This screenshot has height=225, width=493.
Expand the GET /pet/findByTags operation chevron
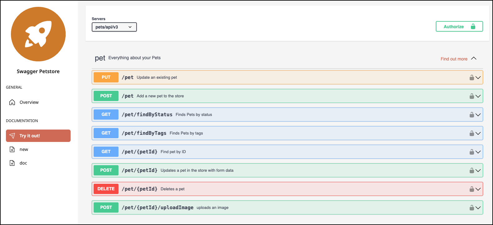pyautogui.click(x=478, y=133)
